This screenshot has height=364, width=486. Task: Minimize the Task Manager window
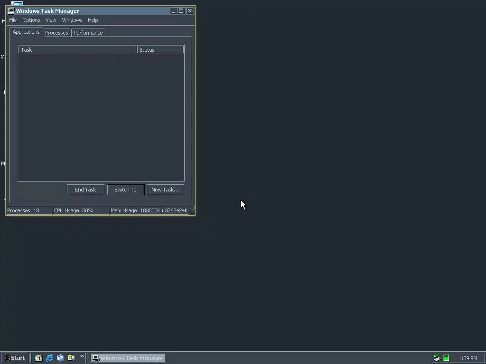coord(173,11)
